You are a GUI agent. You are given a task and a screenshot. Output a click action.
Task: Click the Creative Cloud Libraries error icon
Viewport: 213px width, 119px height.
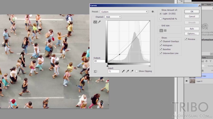click(205, 26)
